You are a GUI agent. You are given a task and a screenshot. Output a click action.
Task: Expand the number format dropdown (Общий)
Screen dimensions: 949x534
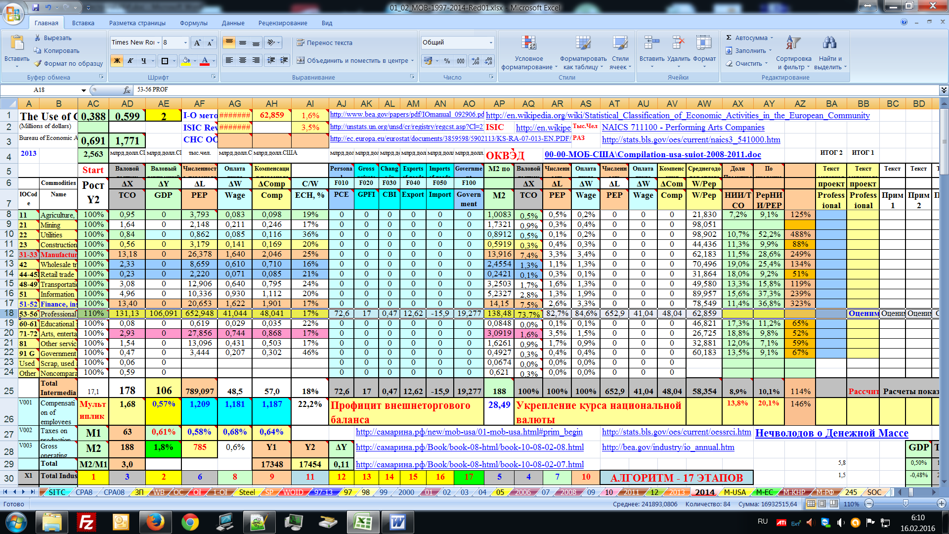coord(491,43)
